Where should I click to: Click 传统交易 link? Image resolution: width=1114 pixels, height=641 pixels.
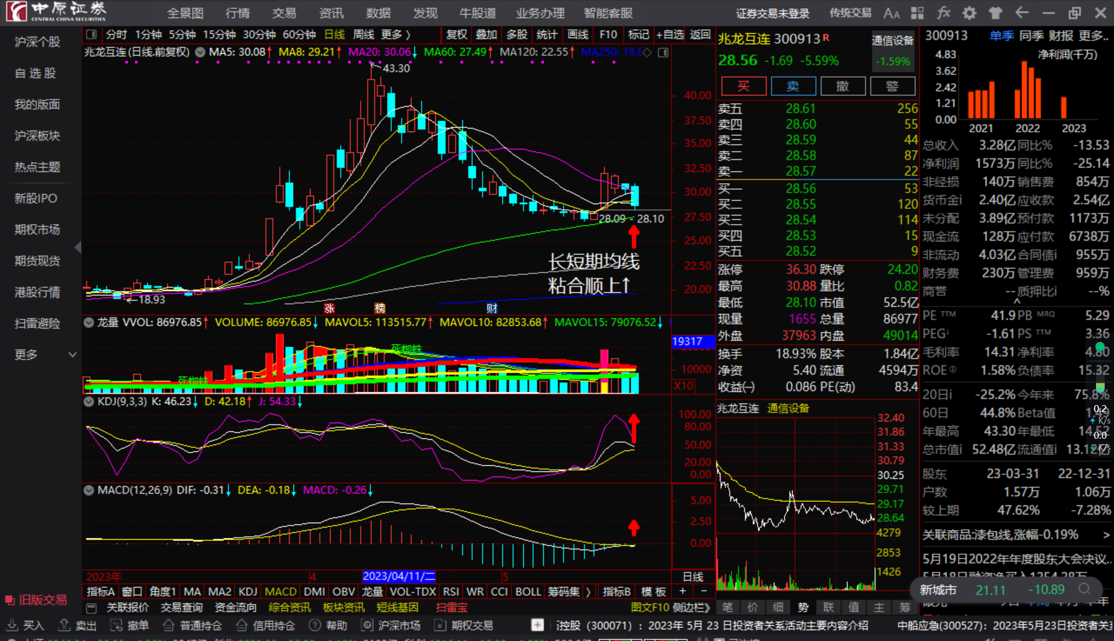click(x=850, y=13)
